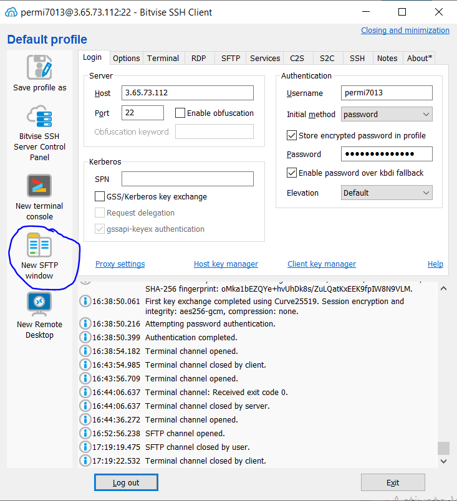Click the Log out button
The image size is (457, 501).
click(126, 482)
